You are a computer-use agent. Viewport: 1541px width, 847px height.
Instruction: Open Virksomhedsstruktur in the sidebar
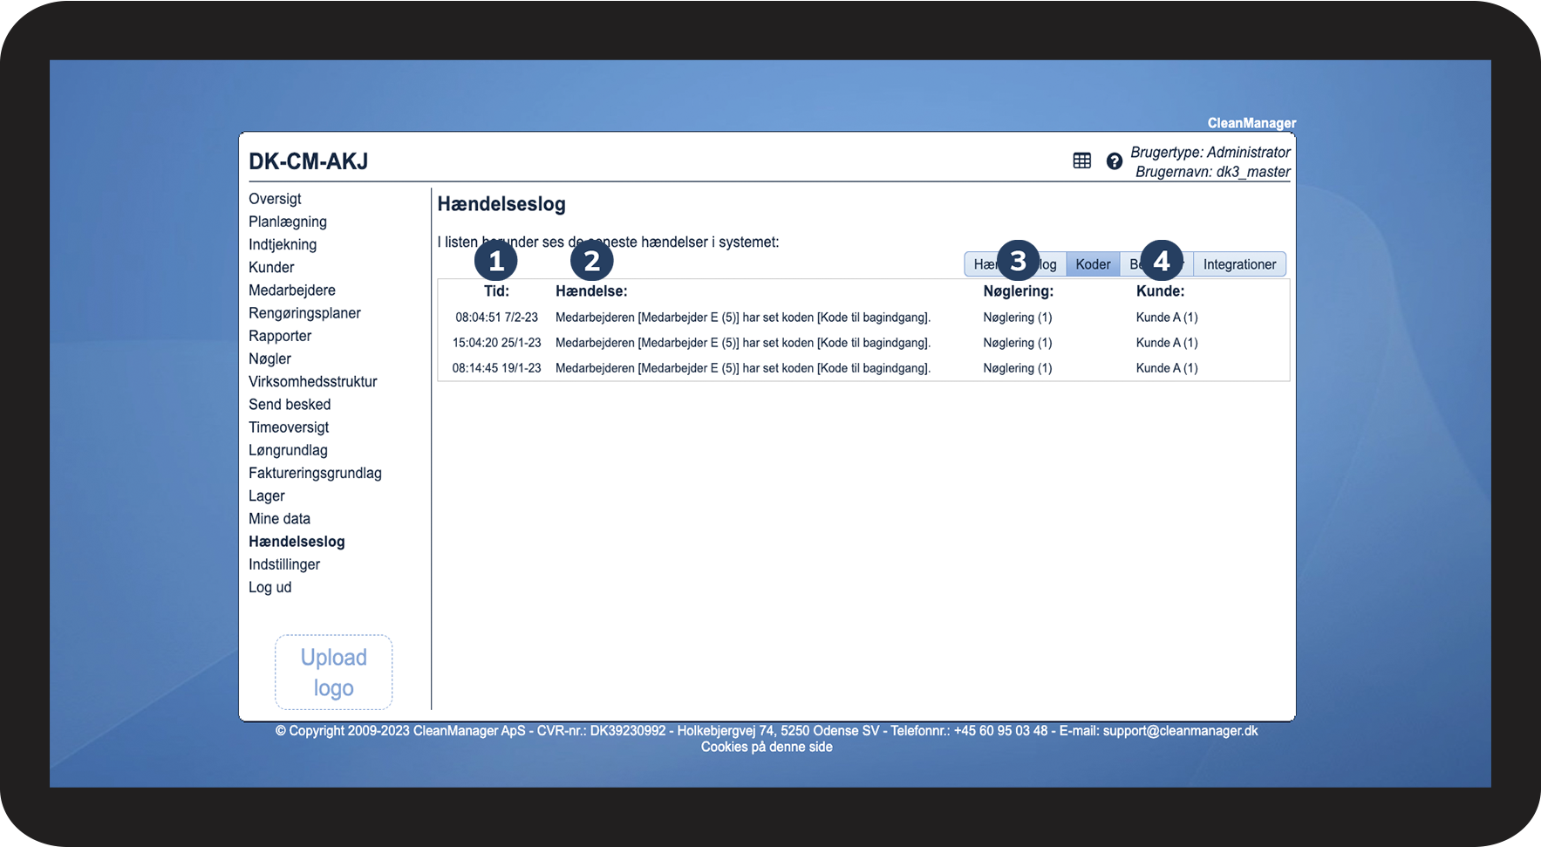click(x=313, y=381)
